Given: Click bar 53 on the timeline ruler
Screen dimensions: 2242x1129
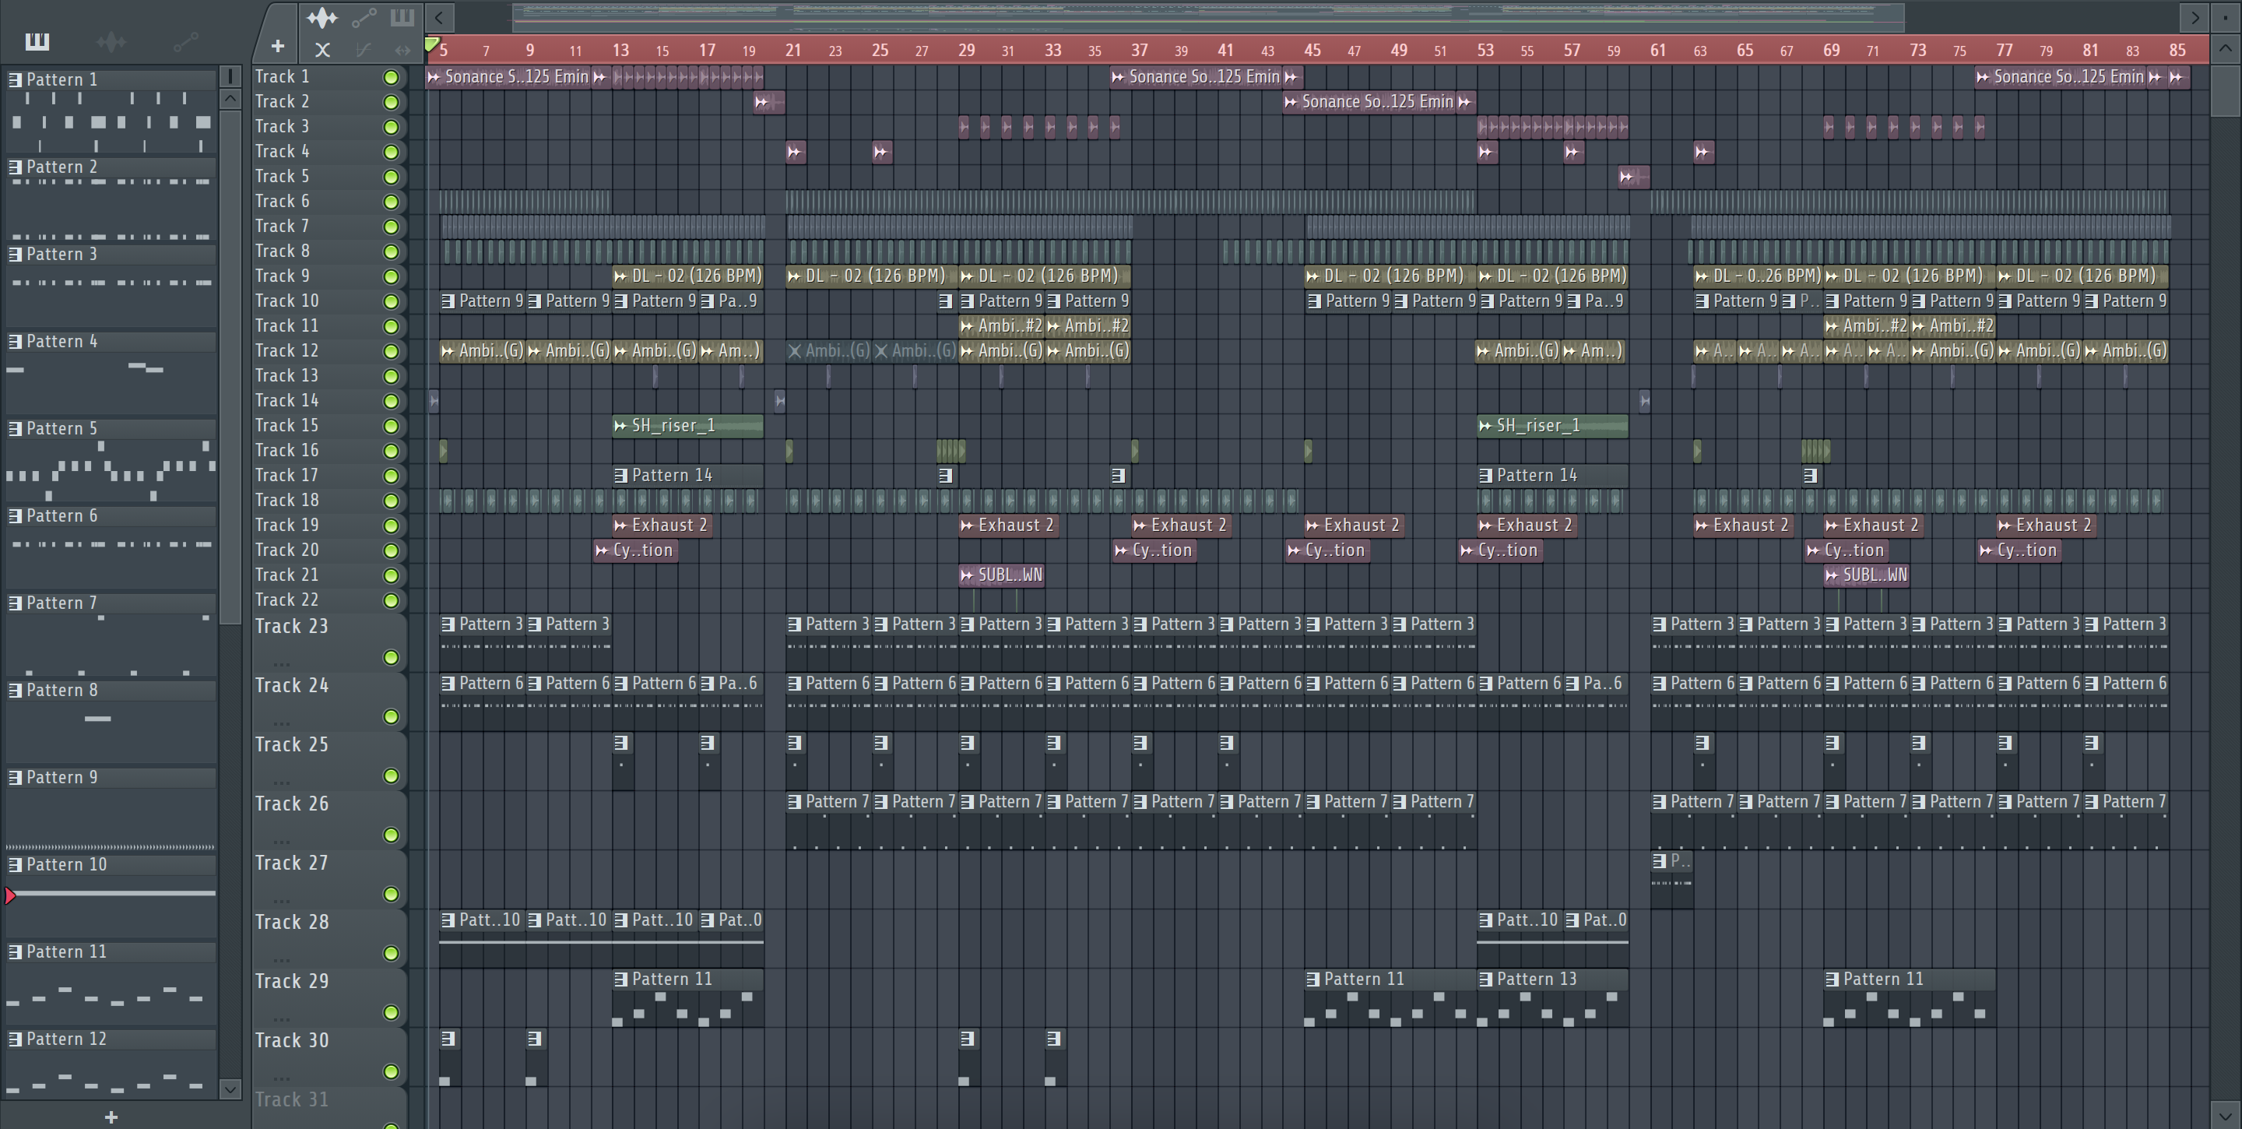Looking at the screenshot, I should [1485, 51].
